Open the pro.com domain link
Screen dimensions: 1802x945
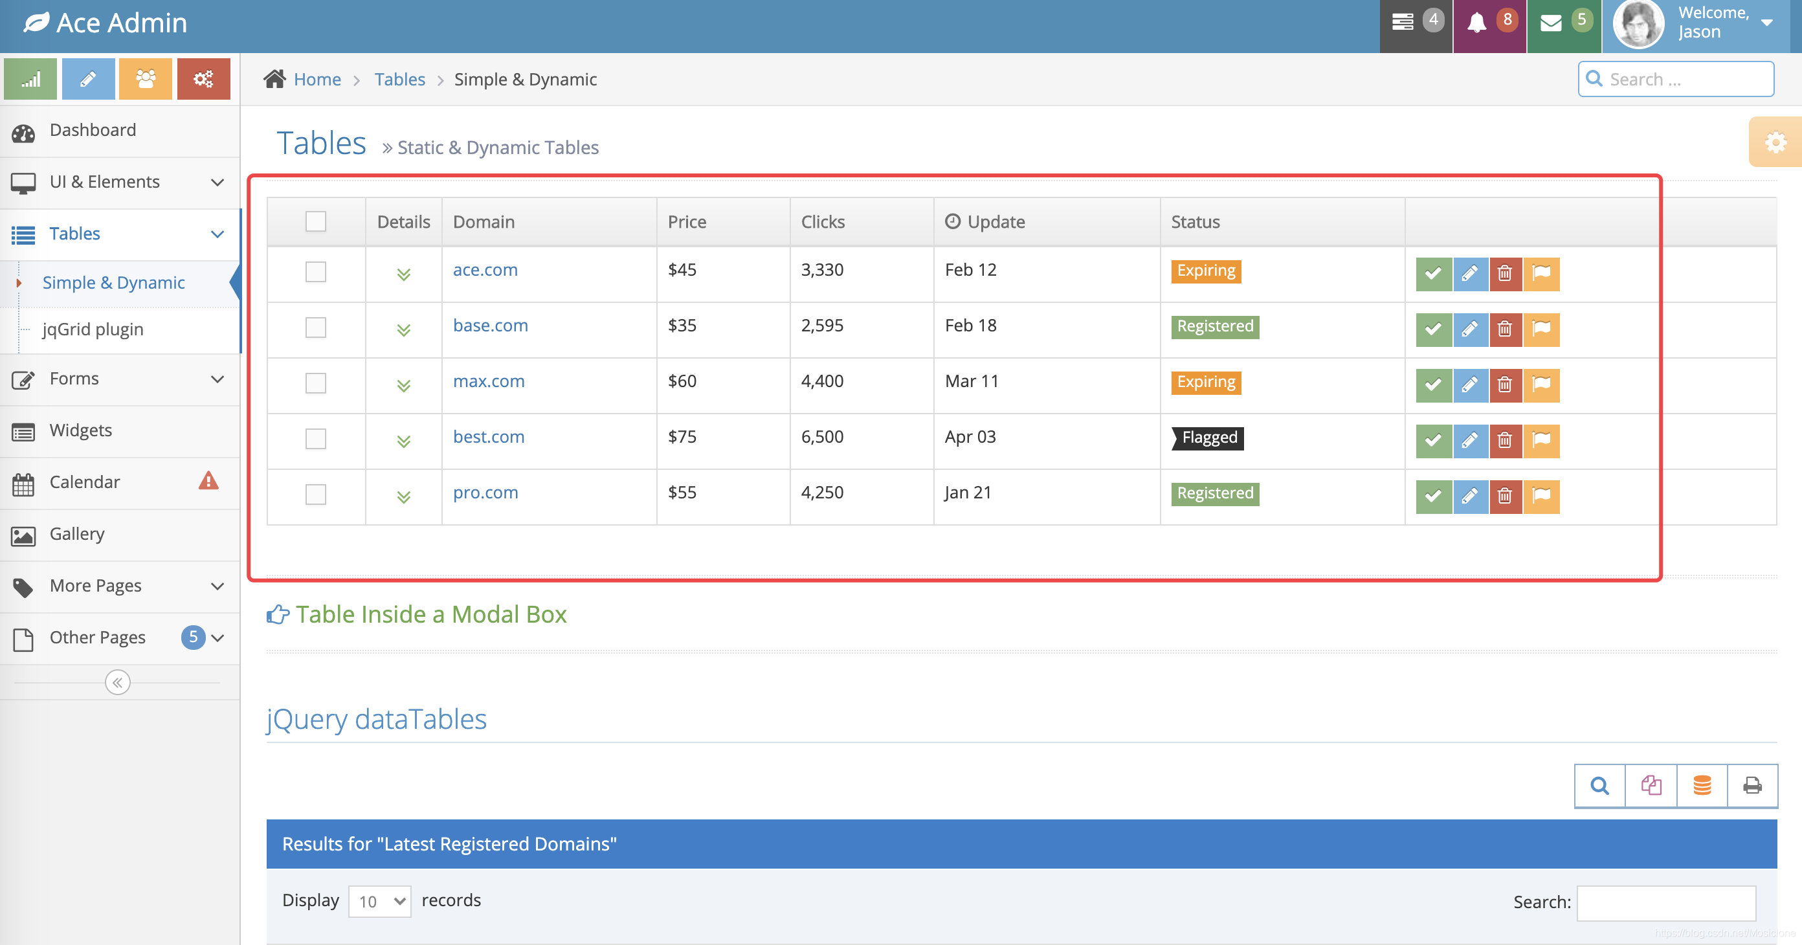485,493
